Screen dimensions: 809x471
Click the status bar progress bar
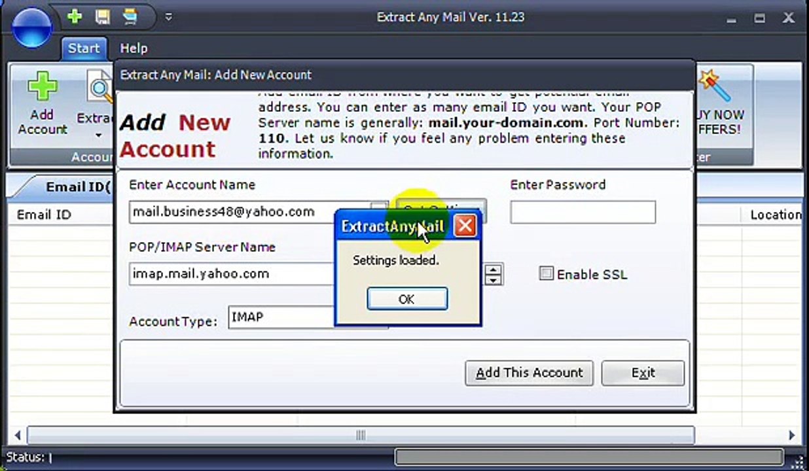[x=589, y=457]
